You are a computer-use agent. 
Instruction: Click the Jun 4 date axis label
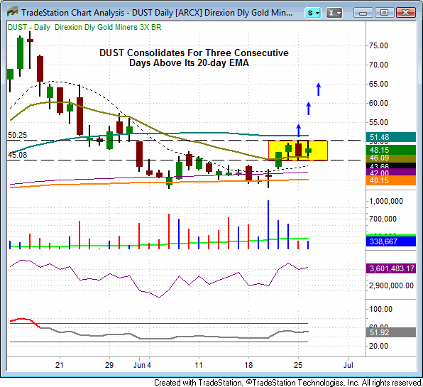(x=142, y=365)
